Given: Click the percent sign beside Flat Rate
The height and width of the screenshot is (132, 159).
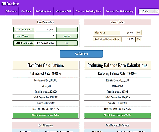Looking at the screenshot, I should pyautogui.click(x=138, y=32).
